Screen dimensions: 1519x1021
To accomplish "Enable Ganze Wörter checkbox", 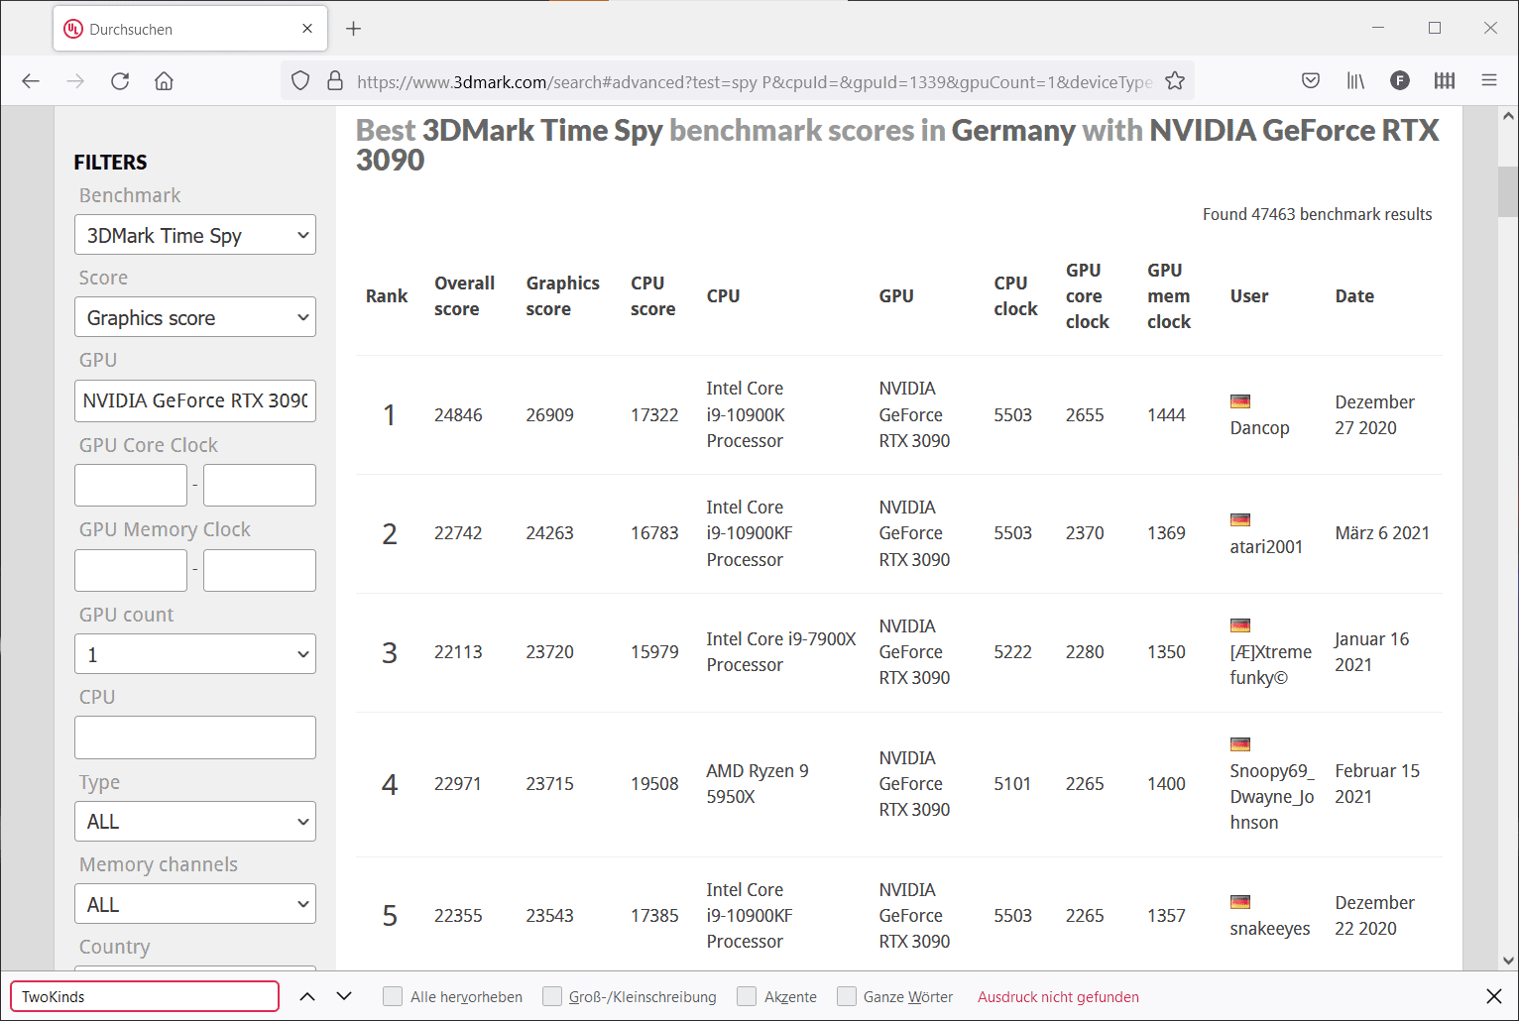I will (x=847, y=996).
